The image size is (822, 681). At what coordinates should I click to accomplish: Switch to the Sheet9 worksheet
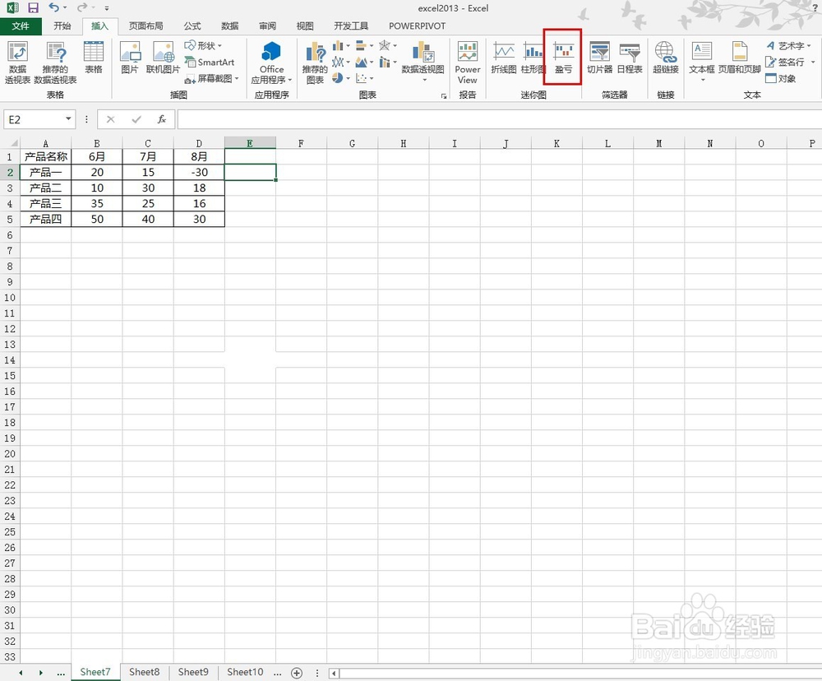click(192, 672)
